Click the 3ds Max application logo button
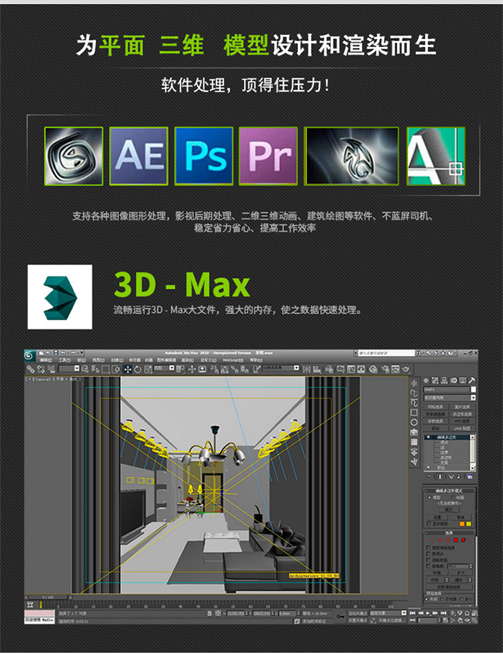Viewport: 503px width, 654px height. tap(30, 355)
